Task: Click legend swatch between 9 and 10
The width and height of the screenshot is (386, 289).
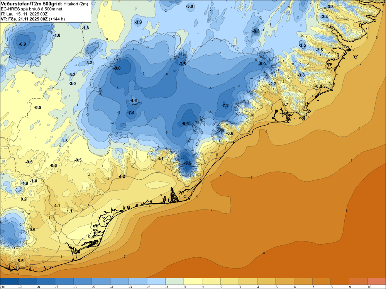Action: [358, 281]
